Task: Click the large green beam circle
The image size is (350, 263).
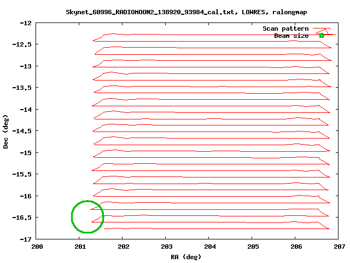Action: click(x=87, y=217)
